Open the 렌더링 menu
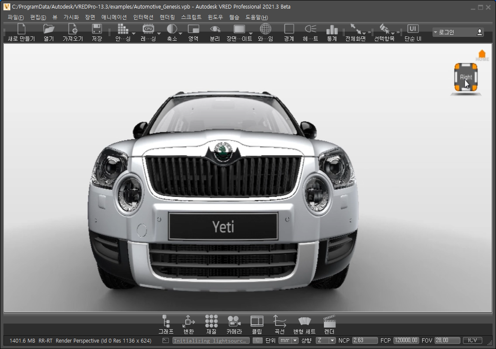This screenshot has width=496, height=349. (x=167, y=18)
